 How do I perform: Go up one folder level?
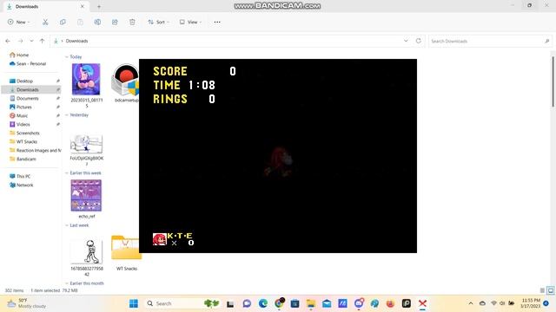point(43,41)
